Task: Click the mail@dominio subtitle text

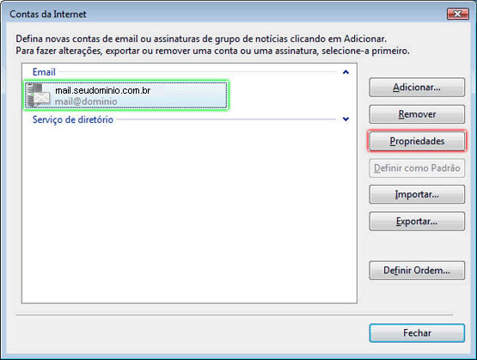Action: click(x=86, y=101)
